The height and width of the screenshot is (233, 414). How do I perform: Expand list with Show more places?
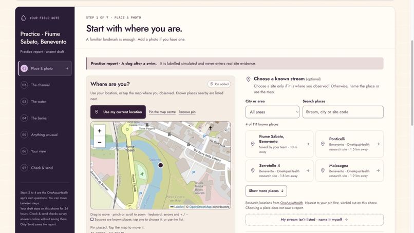coord(266,191)
